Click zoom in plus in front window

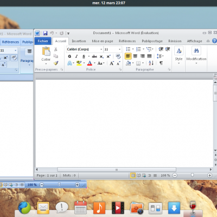pyautogui.click(x=209, y=175)
